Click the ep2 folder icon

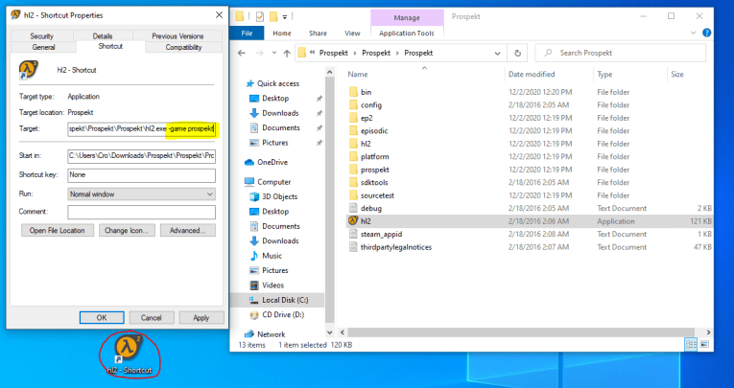click(x=353, y=118)
